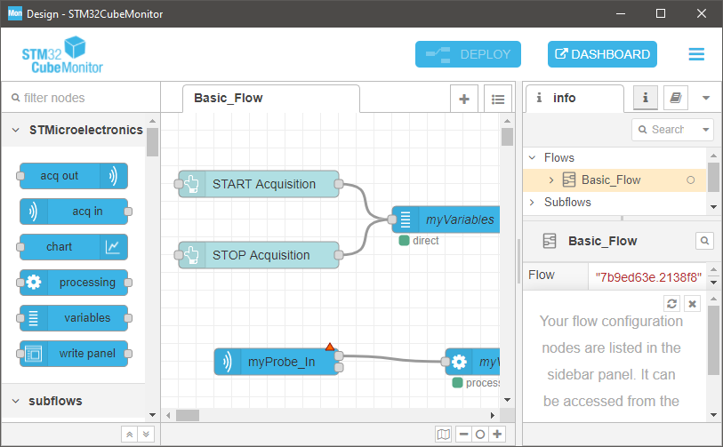
Task: Maximize the STM32CubeMonitor window
Action: pyautogui.click(x=660, y=13)
